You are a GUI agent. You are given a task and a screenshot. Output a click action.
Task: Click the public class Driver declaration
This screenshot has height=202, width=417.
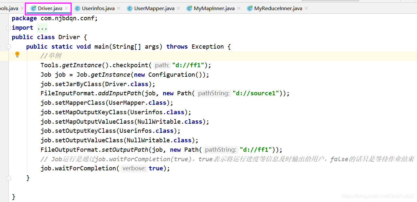49,37
